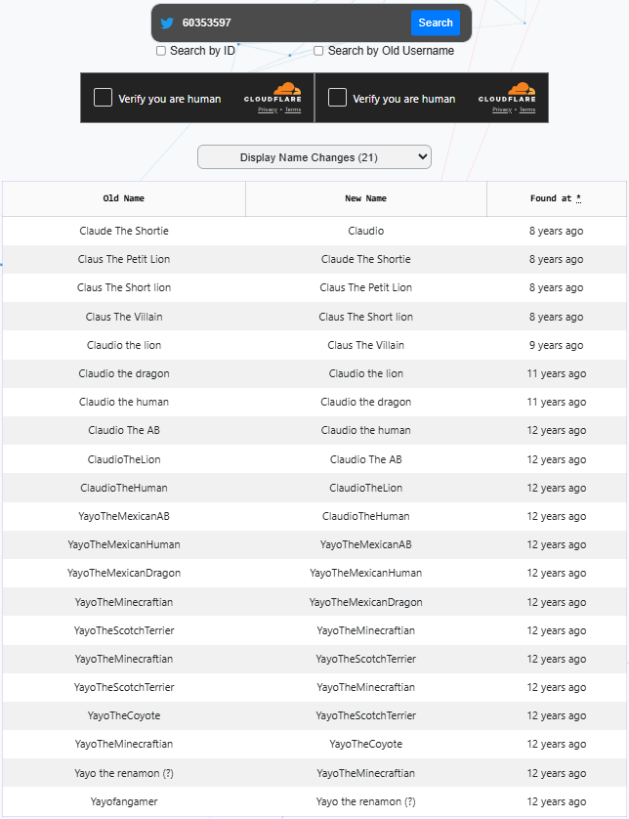Check right Verify you are human box
This screenshot has width=629, height=819.
337,98
